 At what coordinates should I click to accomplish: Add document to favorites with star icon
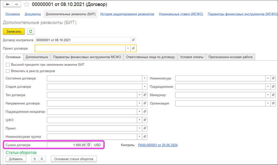[27, 4]
